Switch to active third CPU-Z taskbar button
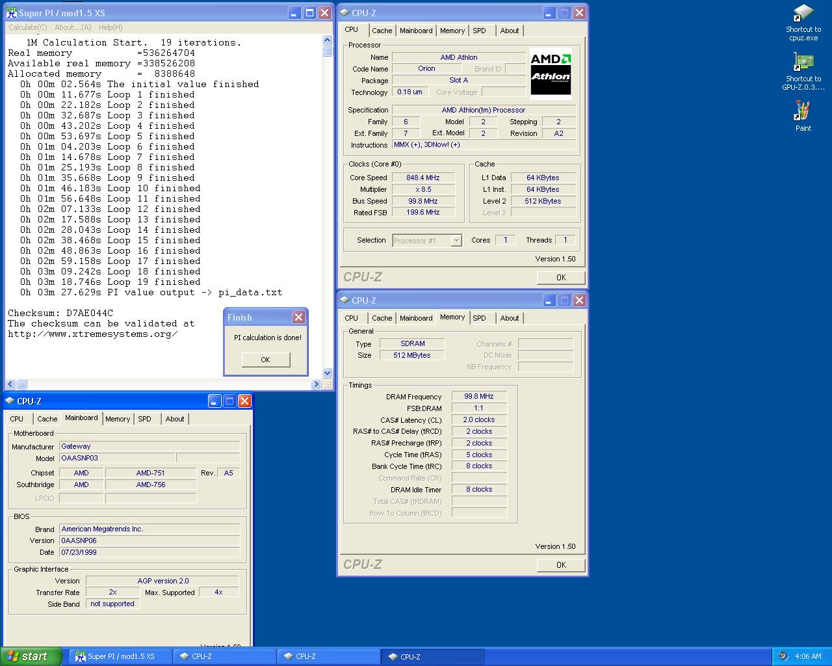 pyautogui.click(x=433, y=656)
